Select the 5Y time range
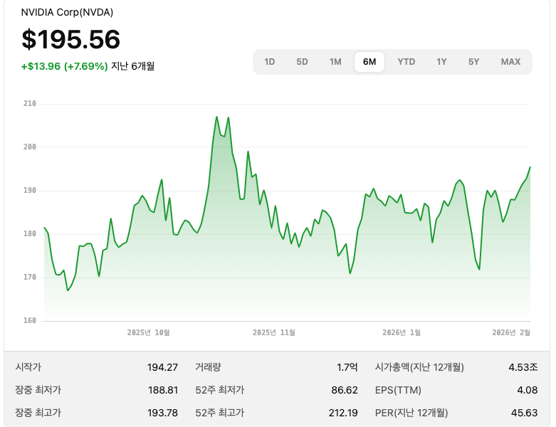The width and height of the screenshot is (556, 427). pyautogui.click(x=474, y=62)
